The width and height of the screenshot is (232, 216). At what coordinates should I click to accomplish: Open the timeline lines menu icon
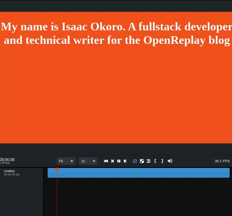(x=149, y=161)
